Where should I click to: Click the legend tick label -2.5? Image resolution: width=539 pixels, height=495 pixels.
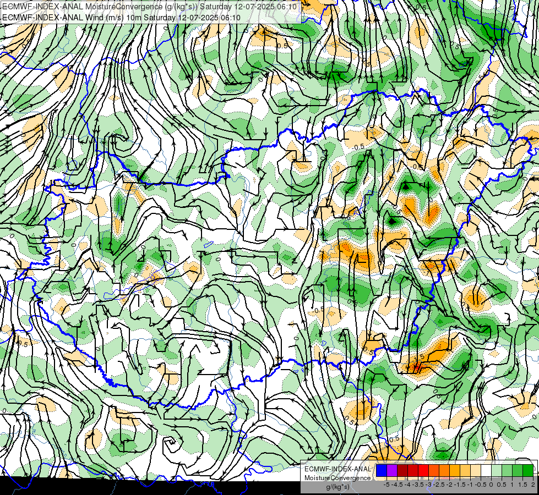(x=439, y=485)
